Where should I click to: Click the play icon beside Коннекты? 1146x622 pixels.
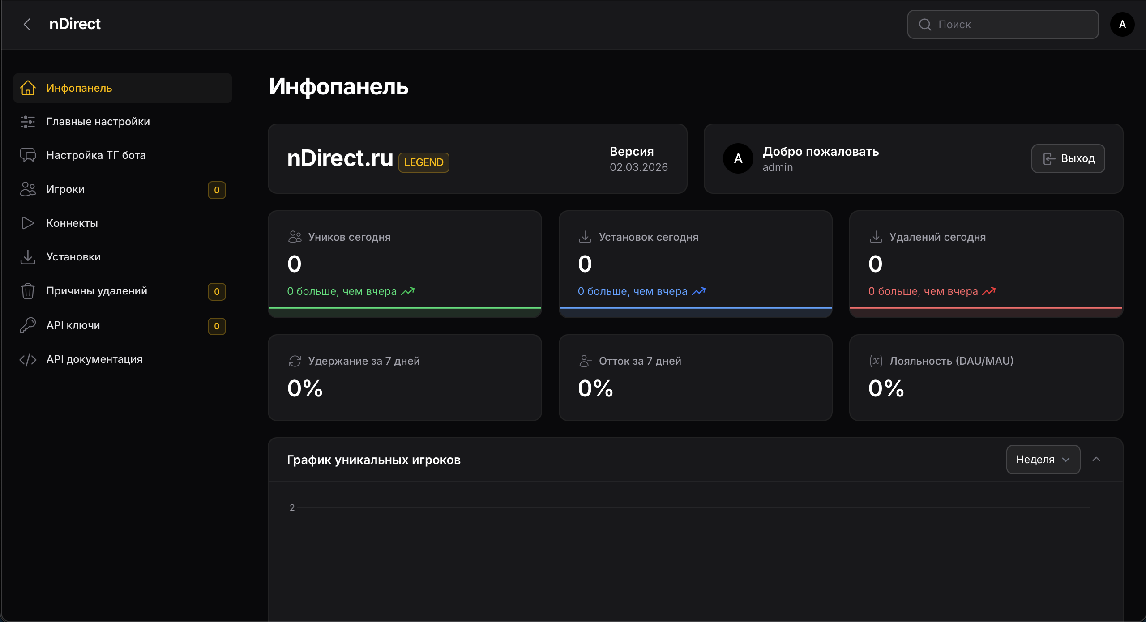(28, 223)
